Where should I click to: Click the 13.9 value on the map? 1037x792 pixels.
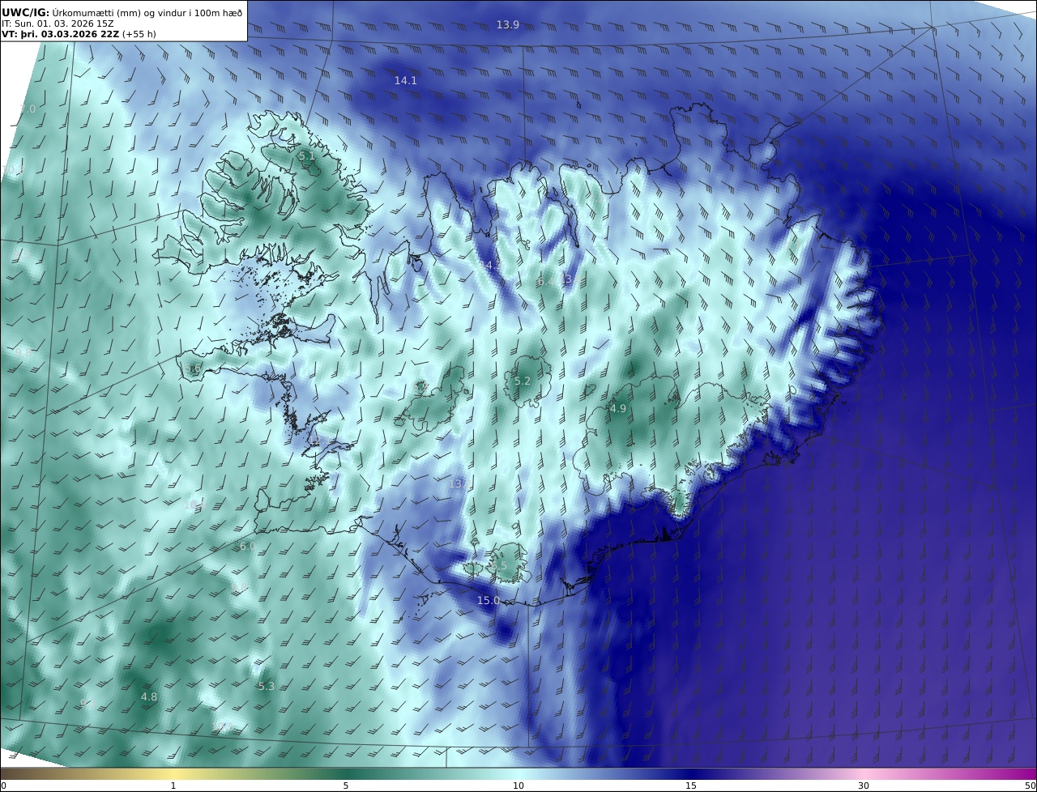pyautogui.click(x=508, y=25)
